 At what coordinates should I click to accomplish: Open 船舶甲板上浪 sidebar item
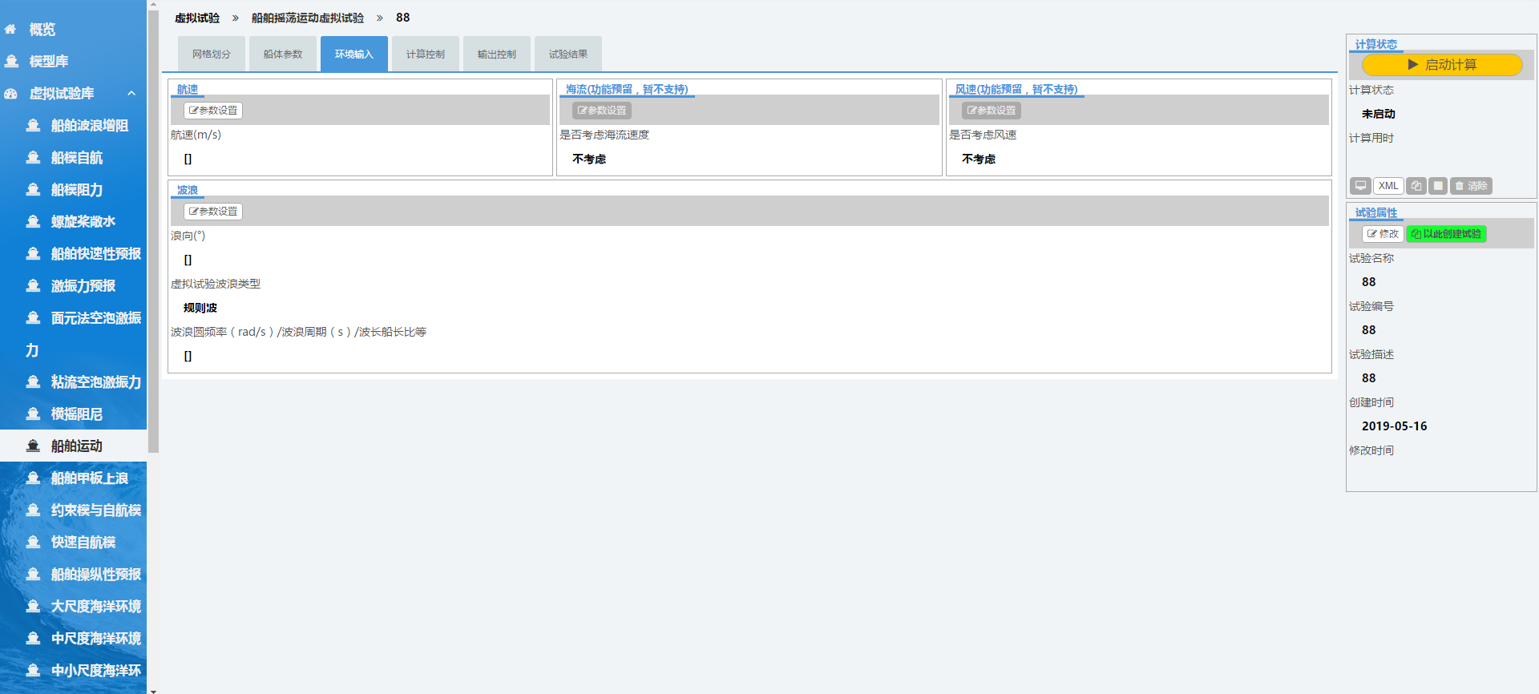[x=88, y=478]
